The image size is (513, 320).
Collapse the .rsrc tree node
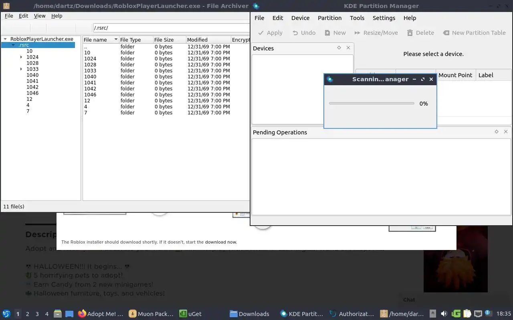coord(14,45)
